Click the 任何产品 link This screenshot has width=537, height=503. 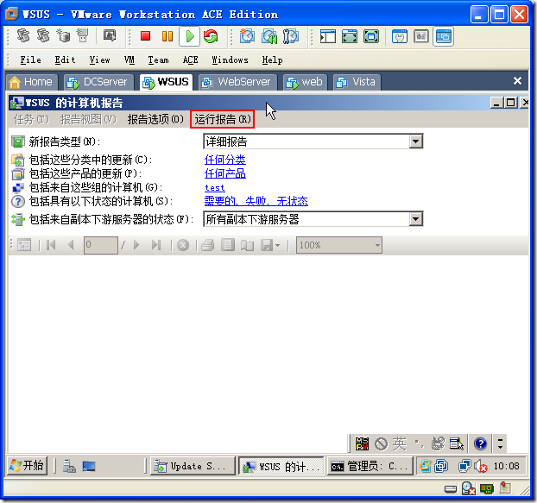click(225, 173)
